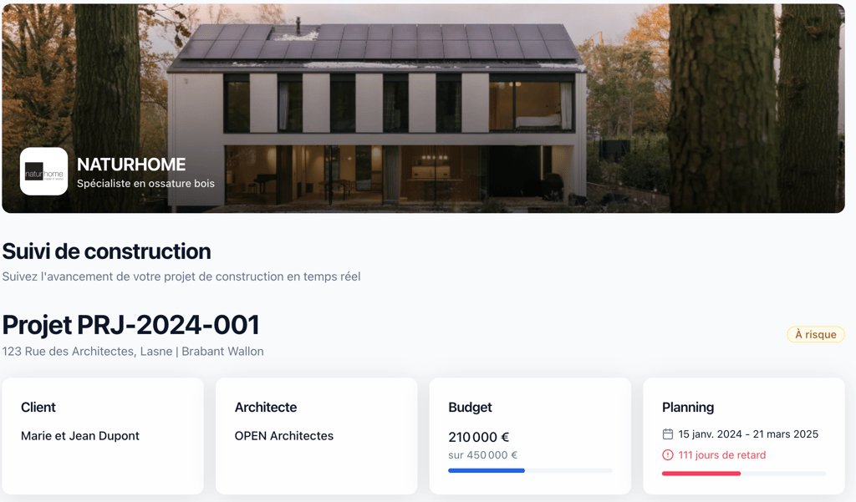Image resolution: width=856 pixels, height=502 pixels.
Task: Click the Suivi de construction title
Action: (106, 251)
